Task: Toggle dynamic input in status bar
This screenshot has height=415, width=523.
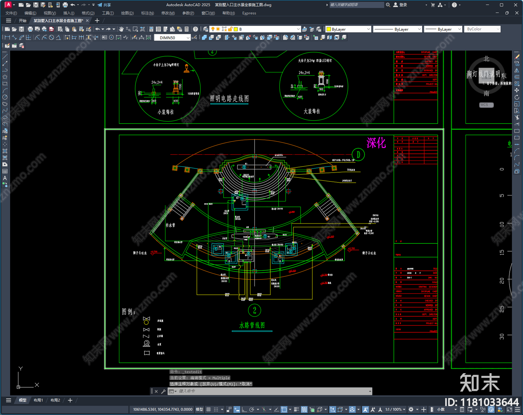Action: (237, 409)
